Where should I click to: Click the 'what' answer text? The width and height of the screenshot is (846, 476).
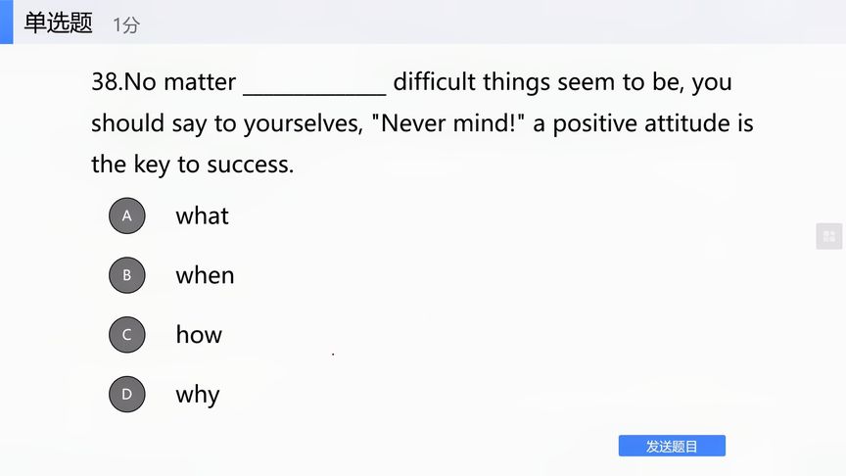tap(203, 215)
